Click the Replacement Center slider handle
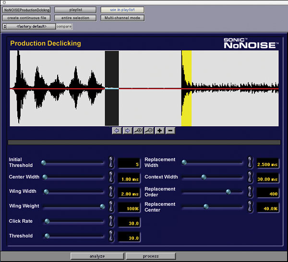 click(x=206, y=206)
